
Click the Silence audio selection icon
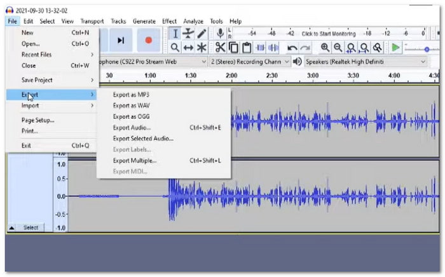[x=273, y=48]
